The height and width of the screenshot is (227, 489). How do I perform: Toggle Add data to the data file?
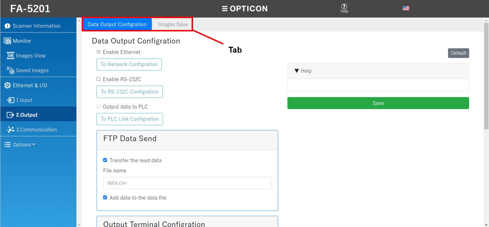coord(105,198)
